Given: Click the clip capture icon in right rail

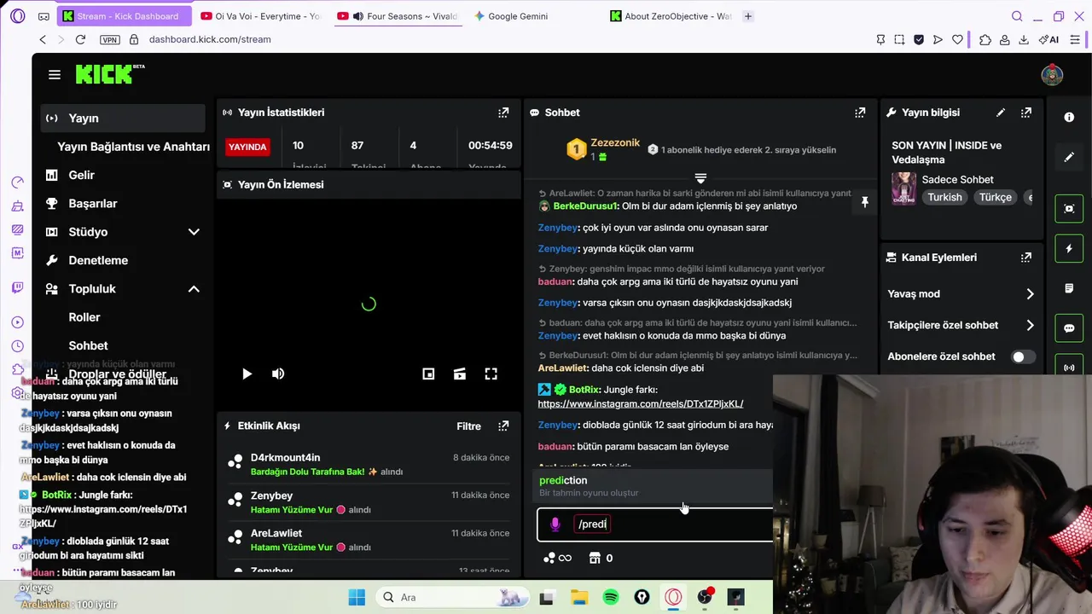Looking at the screenshot, I should 1069,209.
